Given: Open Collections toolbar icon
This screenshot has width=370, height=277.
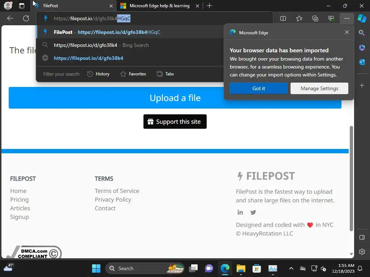Looking at the screenshot, I should pos(315,18).
